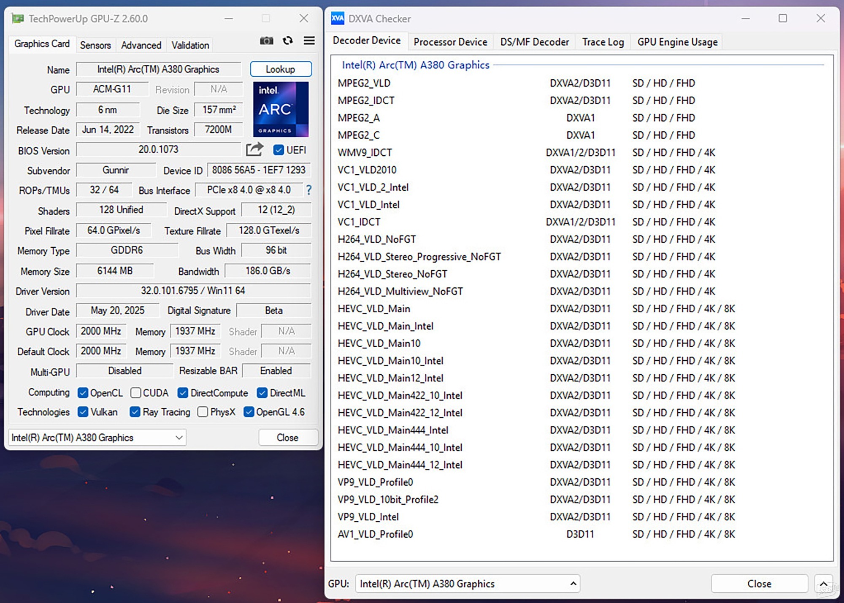The width and height of the screenshot is (844, 603).
Task: Click Close in the DXVA Checker window
Action: click(x=759, y=584)
